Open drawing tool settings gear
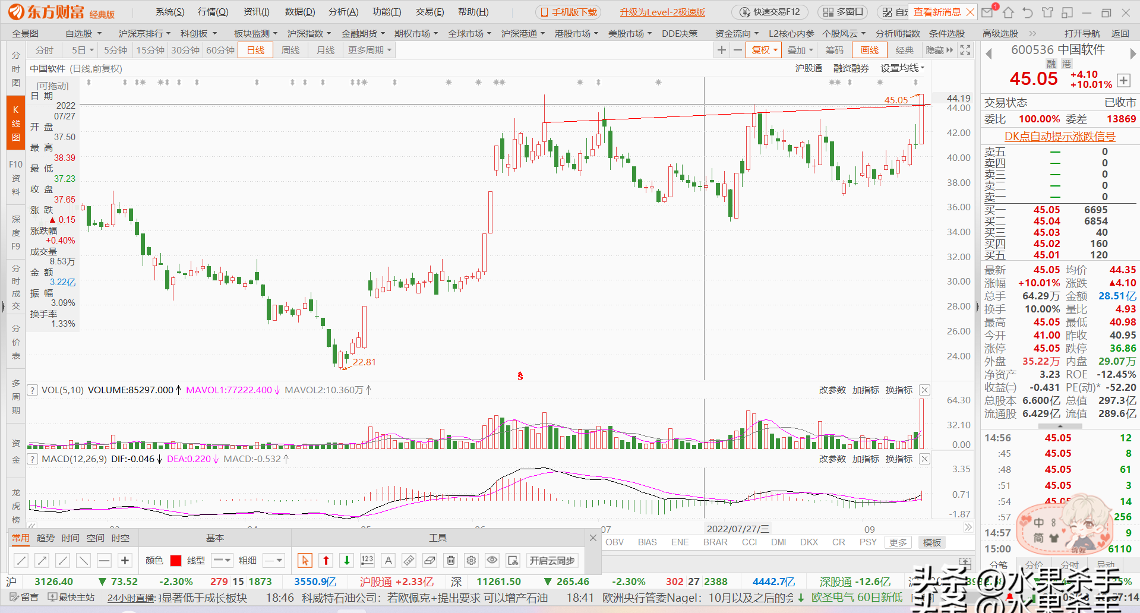This screenshot has height=613, width=1140. 472,560
